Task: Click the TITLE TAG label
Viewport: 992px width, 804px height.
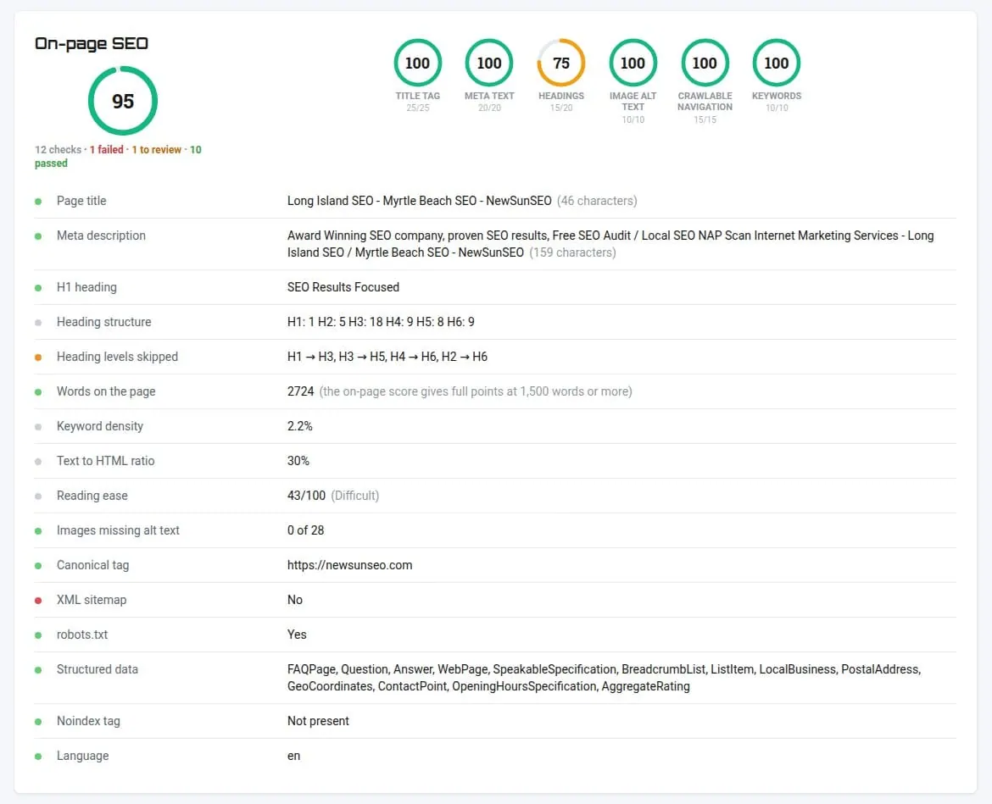Action: point(417,96)
